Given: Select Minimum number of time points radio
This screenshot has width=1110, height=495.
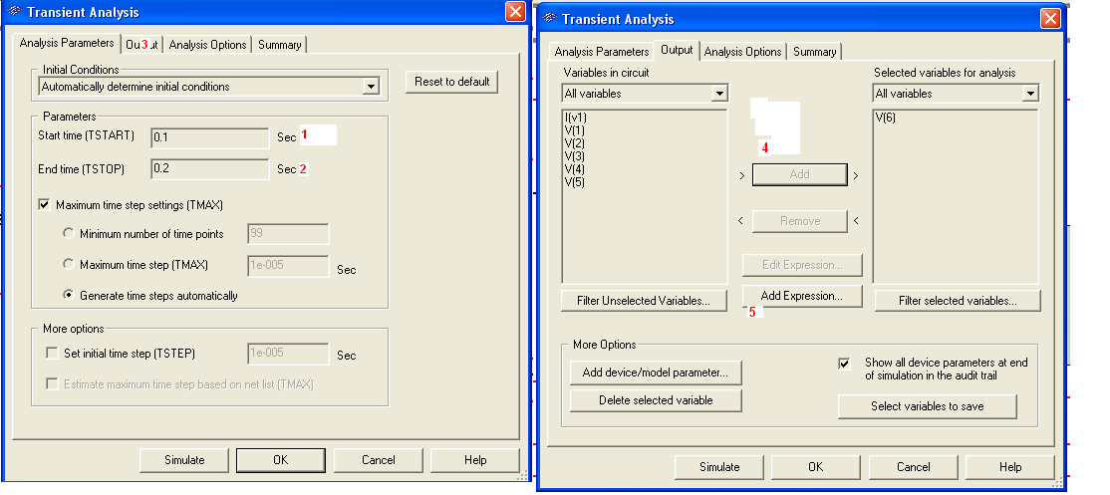Looking at the screenshot, I should (x=68, y=233).
